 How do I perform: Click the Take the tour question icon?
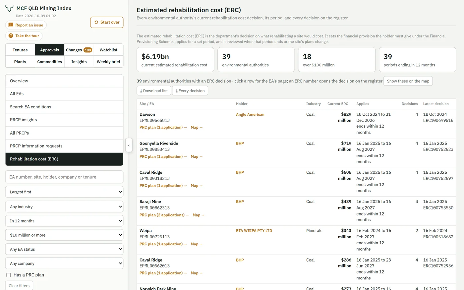(x=11, y=36)
